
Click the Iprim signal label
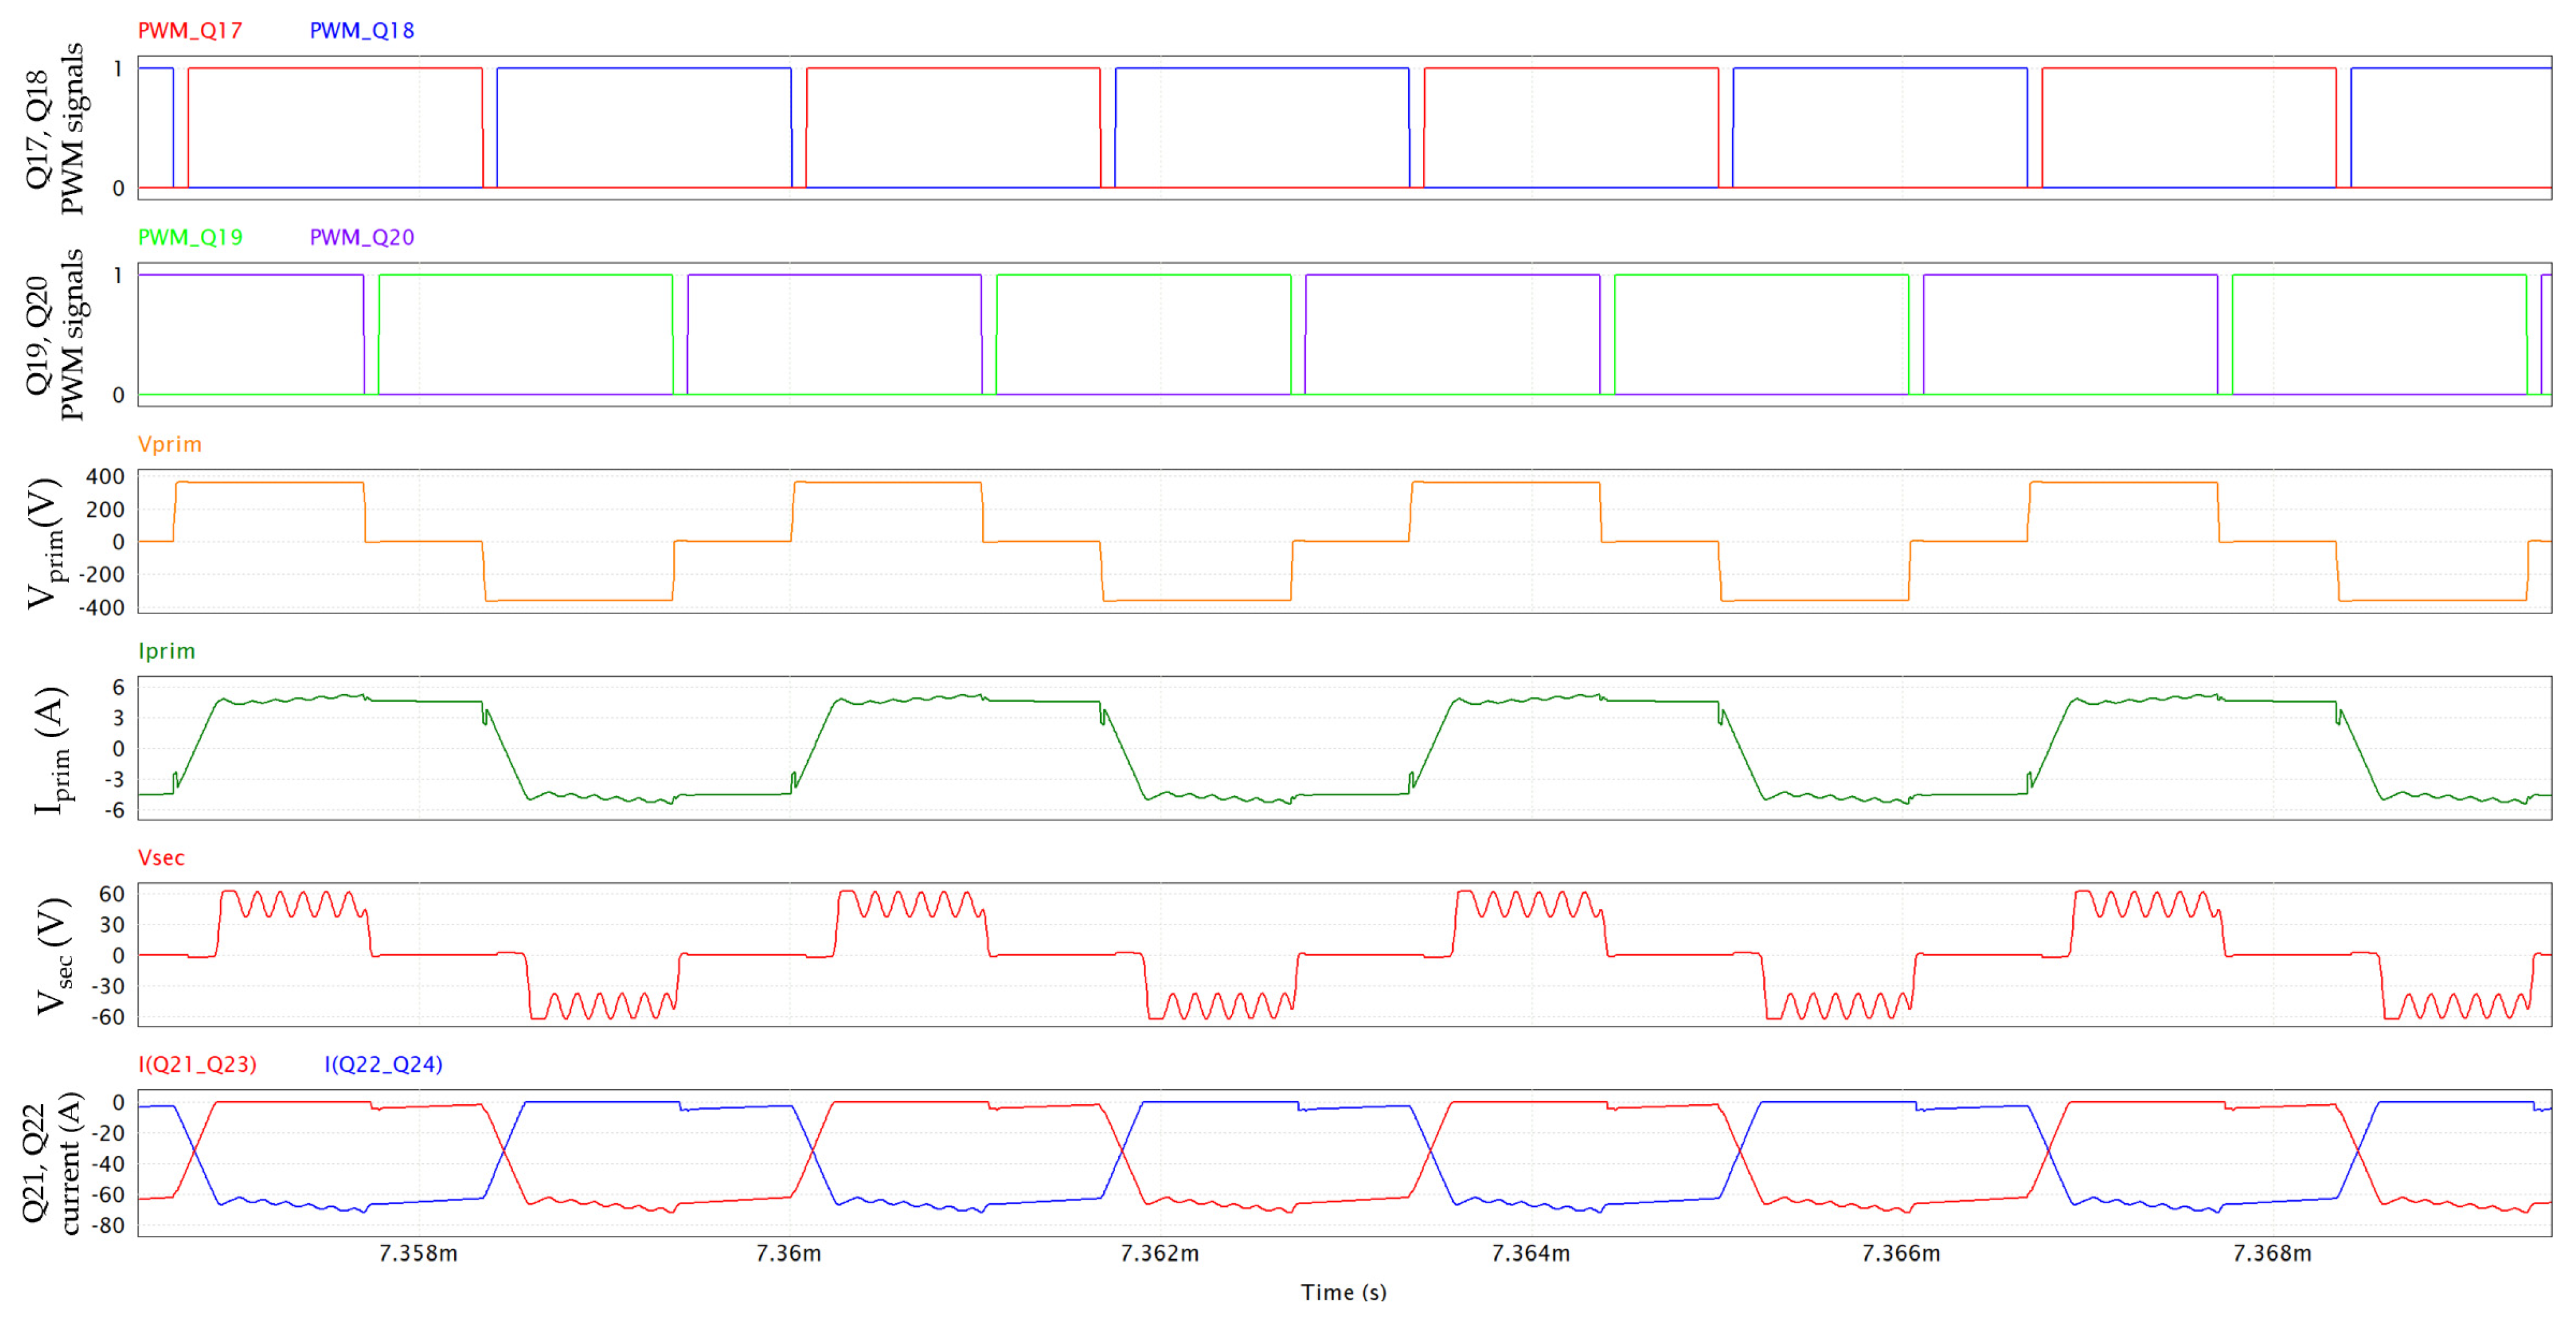click(166, 652)
